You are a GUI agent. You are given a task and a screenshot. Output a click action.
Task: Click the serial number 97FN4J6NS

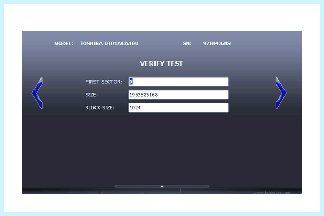[x=217, y=43]
